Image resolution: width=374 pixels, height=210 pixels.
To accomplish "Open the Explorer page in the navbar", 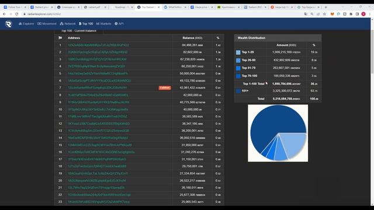I will click(x=26, y=24).
